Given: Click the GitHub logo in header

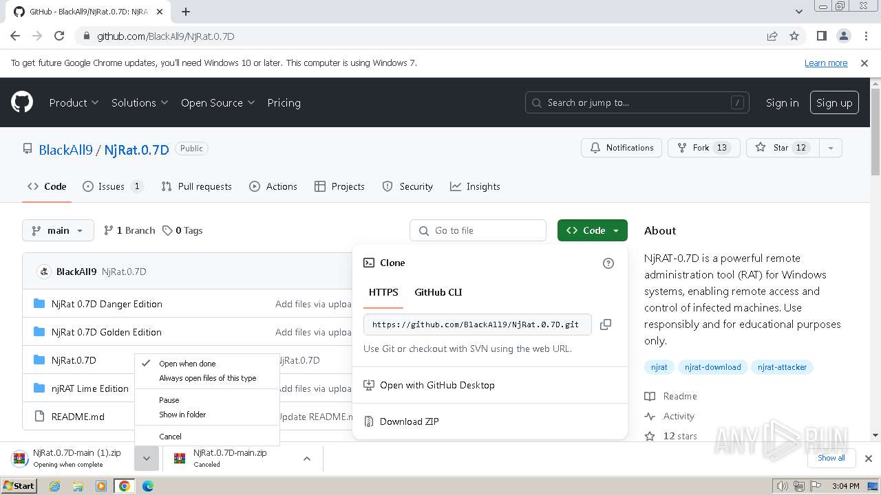Looking at the screenshot, I should pos(22,102).
